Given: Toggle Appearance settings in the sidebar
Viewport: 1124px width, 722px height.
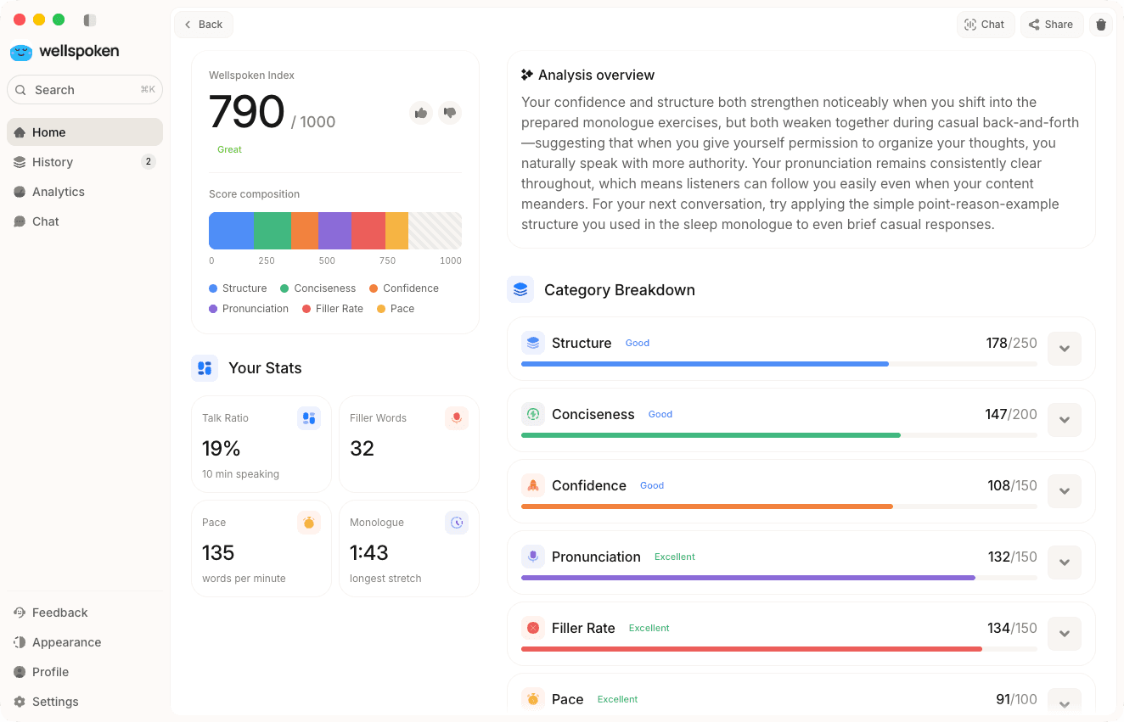Looking at the screenshot, I should 65,642.
